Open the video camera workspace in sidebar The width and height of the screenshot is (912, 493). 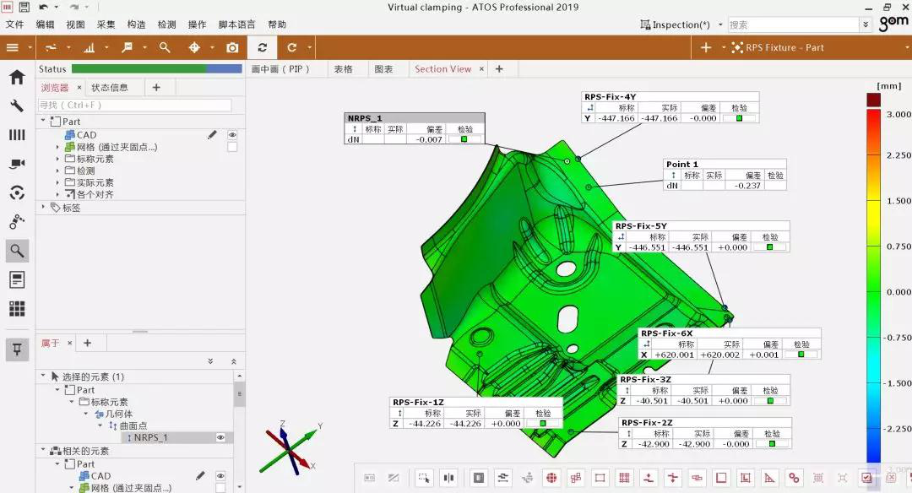pyautogui.click(x=17, y=164)
